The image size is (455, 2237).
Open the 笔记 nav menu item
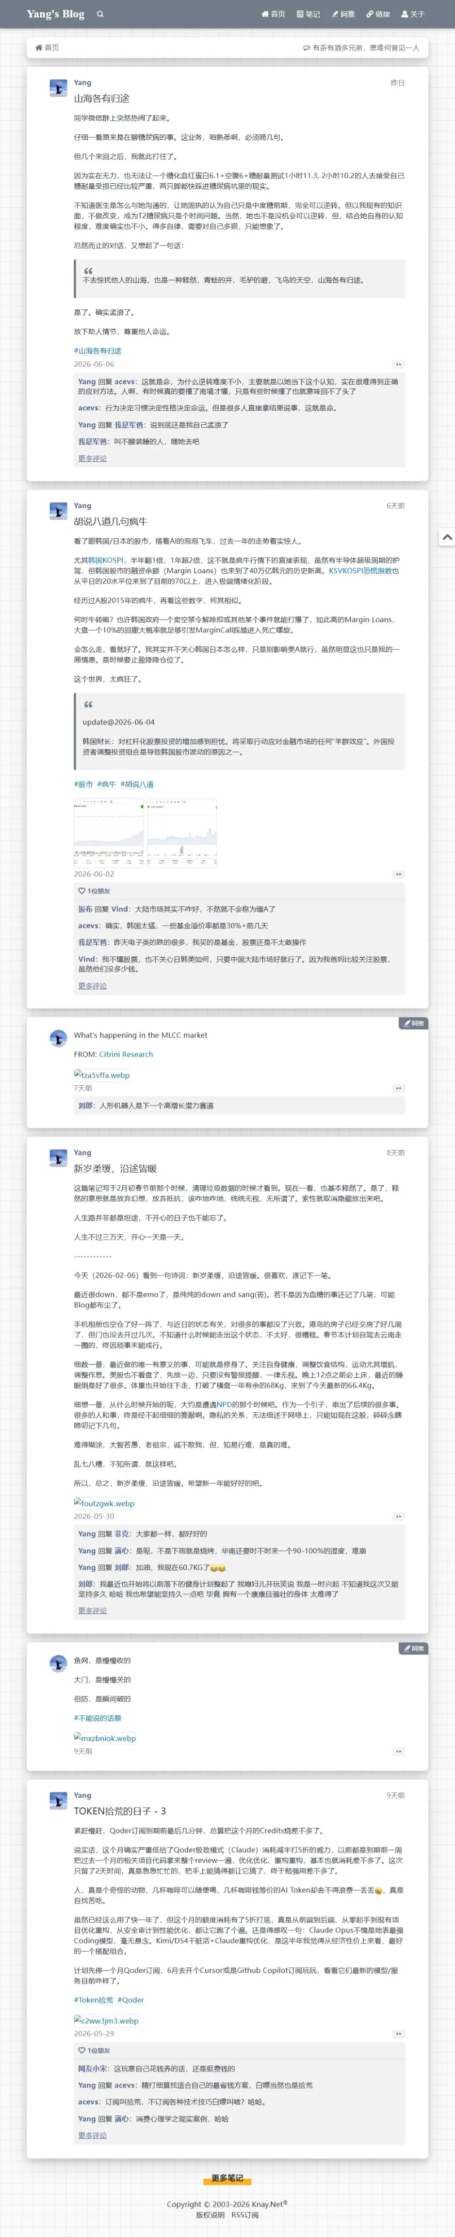click(308, 14)
